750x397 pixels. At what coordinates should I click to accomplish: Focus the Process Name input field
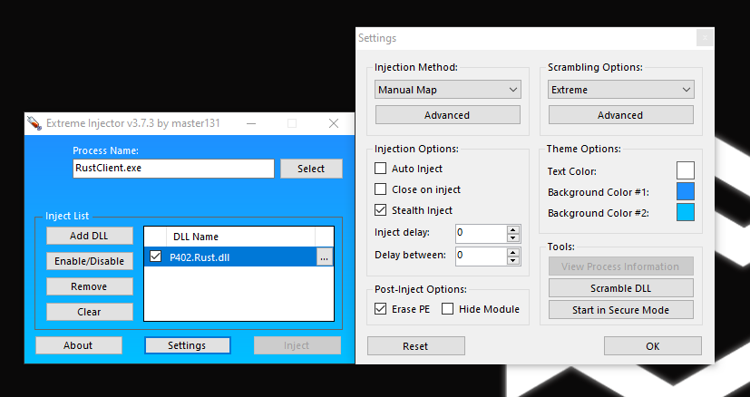click(173, 169)
